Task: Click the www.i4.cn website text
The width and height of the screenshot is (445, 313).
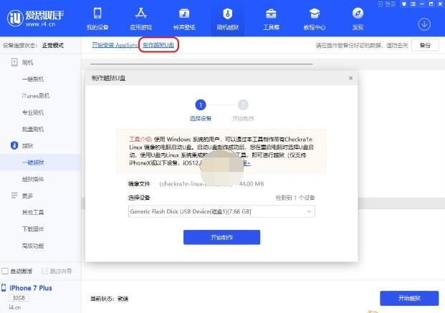Action: point(40,24)
